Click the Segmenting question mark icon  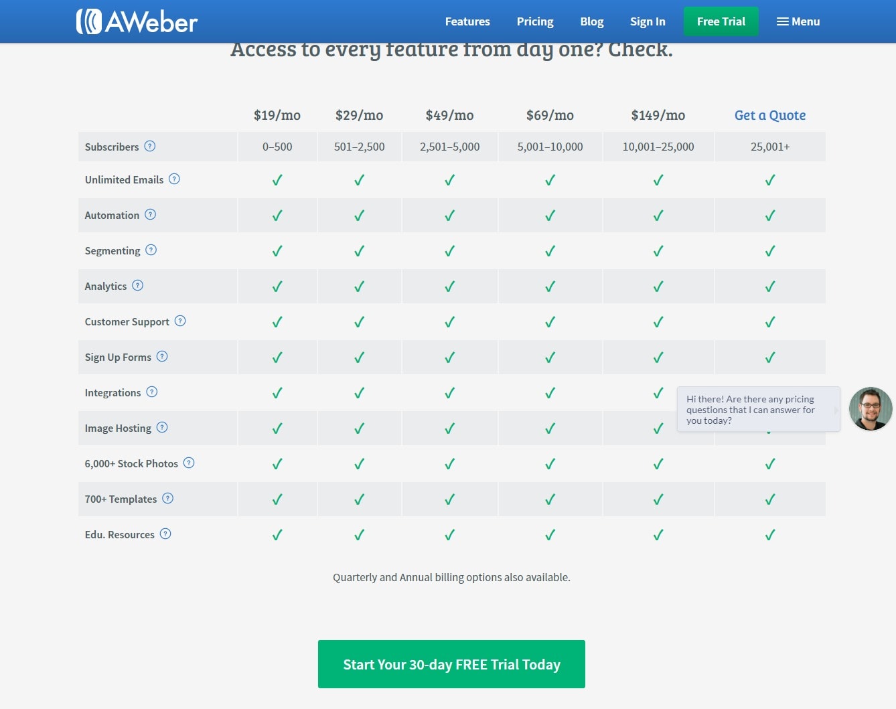click(x=151, y=250)
